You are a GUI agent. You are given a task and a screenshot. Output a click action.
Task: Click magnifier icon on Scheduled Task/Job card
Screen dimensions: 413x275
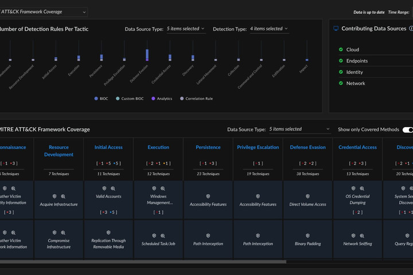tap(163, 236)
